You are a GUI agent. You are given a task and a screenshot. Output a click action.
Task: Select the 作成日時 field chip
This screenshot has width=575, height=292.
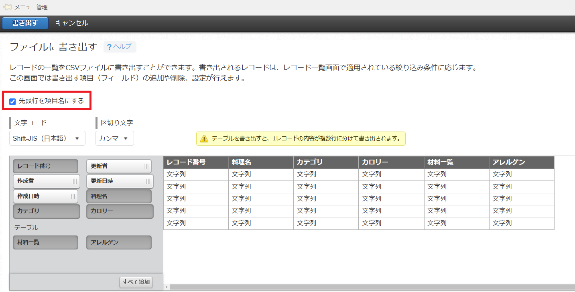click(45, 197)
